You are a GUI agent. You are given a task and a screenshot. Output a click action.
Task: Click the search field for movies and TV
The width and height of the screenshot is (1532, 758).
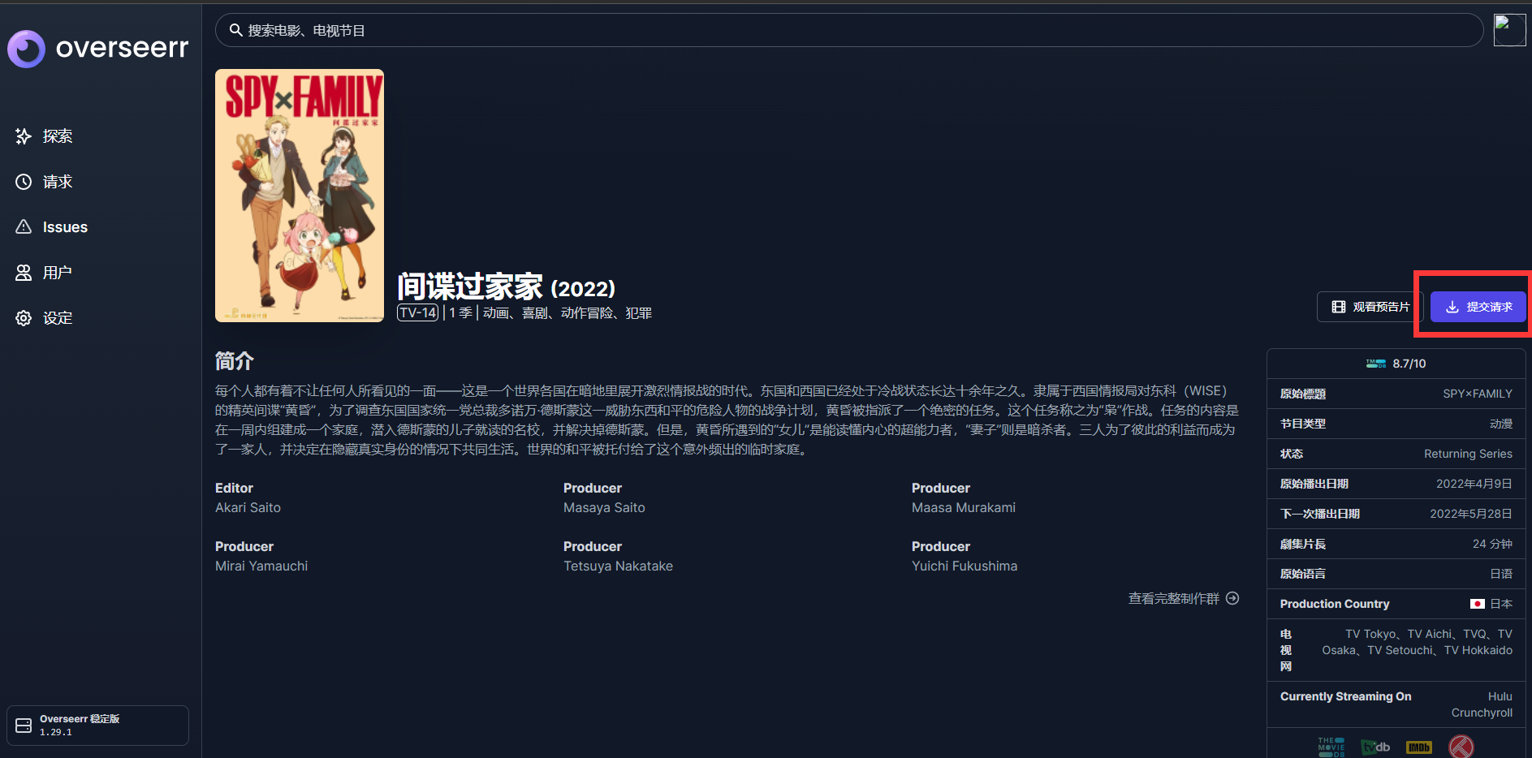pyautogui.click(x=848, y=31)
